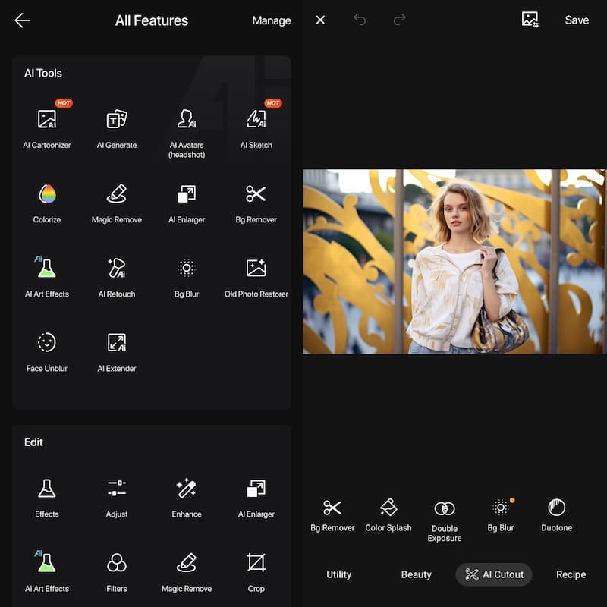
Task: Choose the Double Exposure tool
Action: (445, 521)
